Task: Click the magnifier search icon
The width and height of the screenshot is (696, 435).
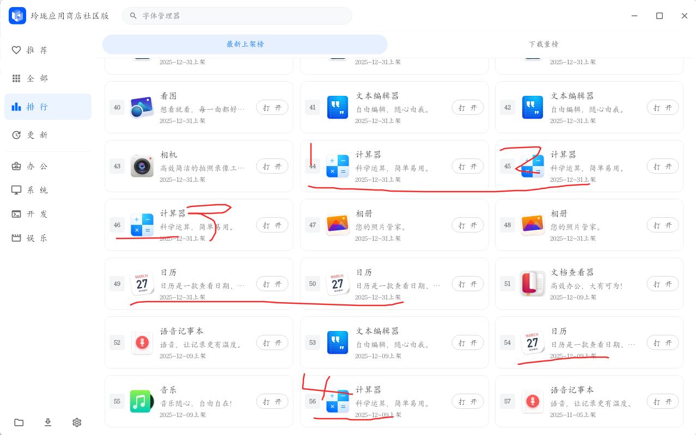Action: coord(133,16)
